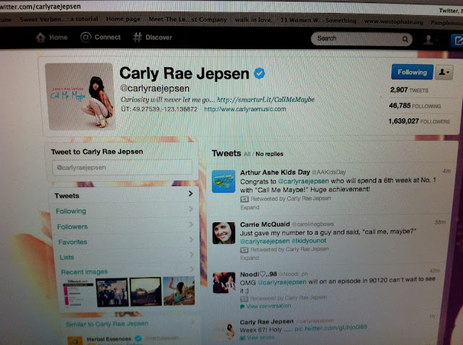The height and width of the screenshot is (345, 463).
Task: Open the Discover tab
Action: pyautogui.click(x=153, y=38)
